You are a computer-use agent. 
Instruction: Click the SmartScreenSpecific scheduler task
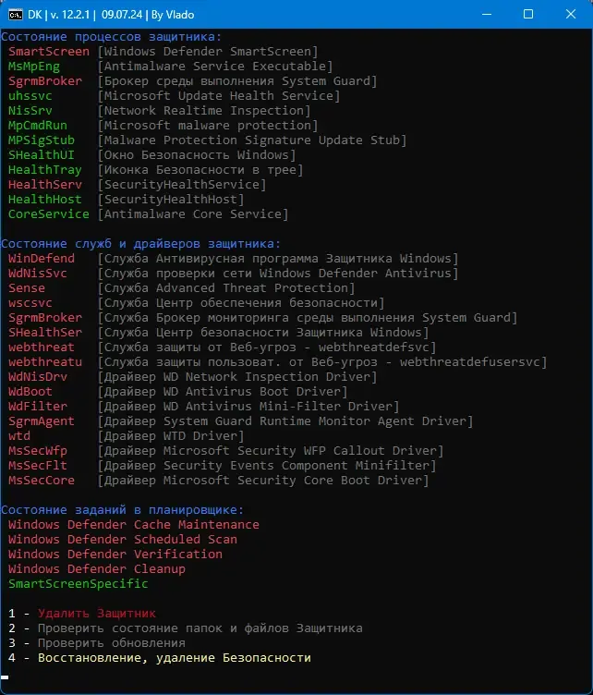pyautogui.click(x=78, y=583)
